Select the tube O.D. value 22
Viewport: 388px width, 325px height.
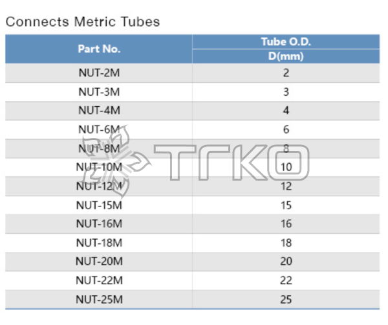tap(286, 280)
